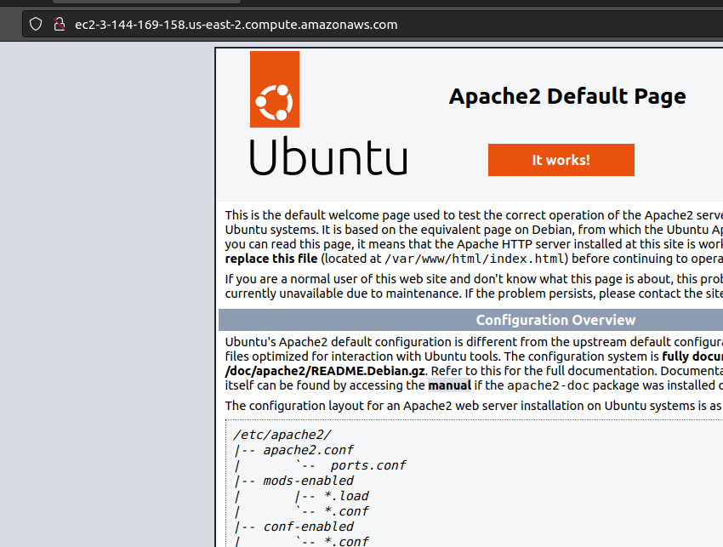Screen dimensions: 723x547
Task: Click the "conf-enabled" entry in the layout
Action: (309, 527)
